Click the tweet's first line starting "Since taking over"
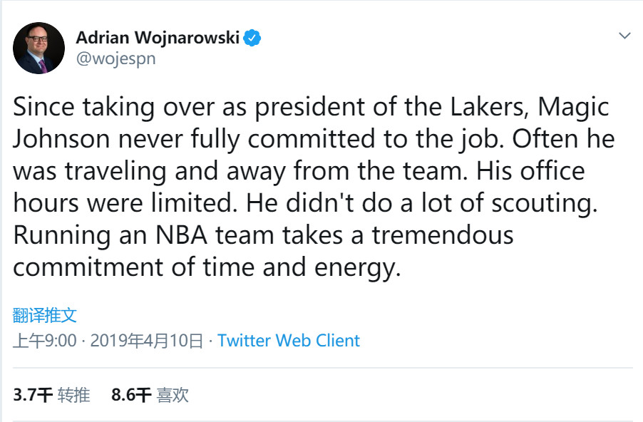643x422 pixels. (311, 107)
